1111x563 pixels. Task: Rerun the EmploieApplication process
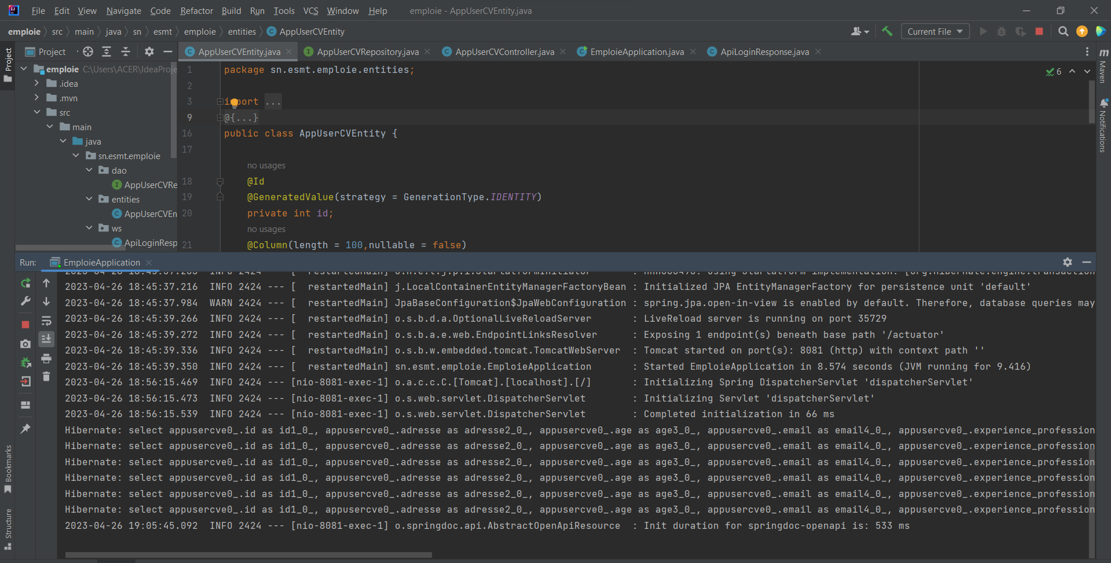pyautogui.click(x=25, y=283)
